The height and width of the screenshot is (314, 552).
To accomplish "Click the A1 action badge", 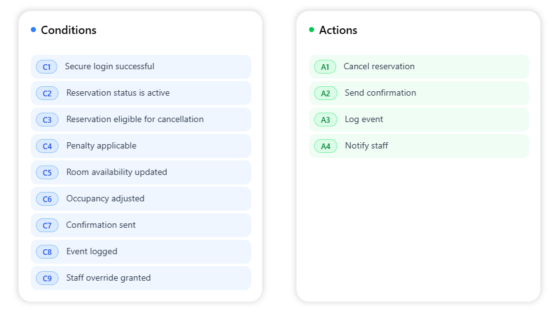I will tap(325, 67).
